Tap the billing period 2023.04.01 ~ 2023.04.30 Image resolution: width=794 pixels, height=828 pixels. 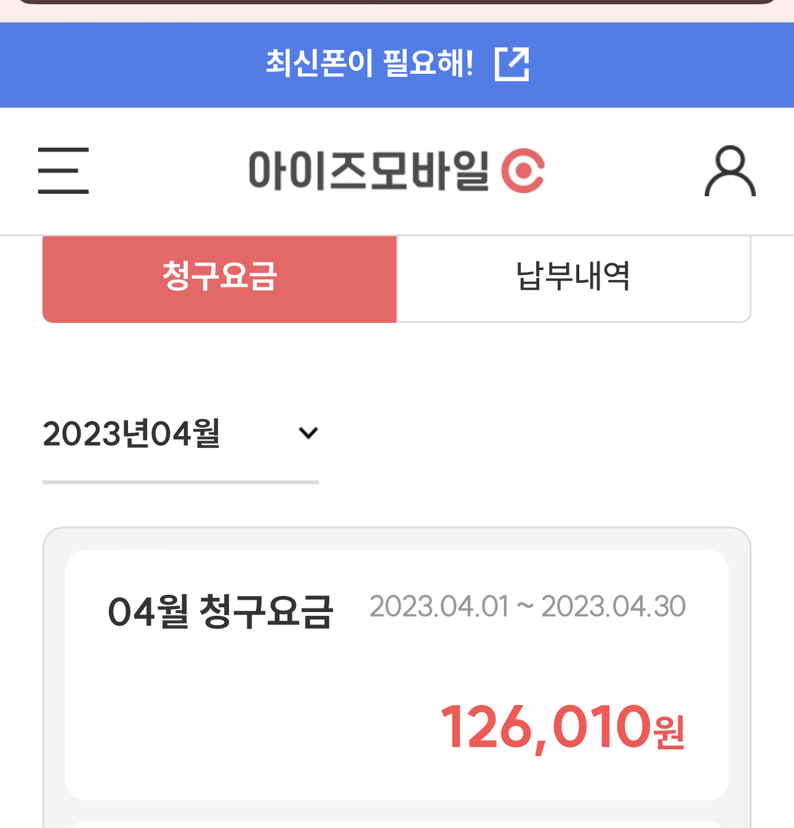[527, 607]
